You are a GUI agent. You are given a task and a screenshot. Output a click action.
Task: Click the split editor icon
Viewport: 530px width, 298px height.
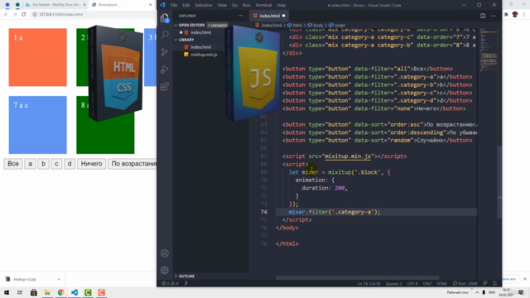483,16
